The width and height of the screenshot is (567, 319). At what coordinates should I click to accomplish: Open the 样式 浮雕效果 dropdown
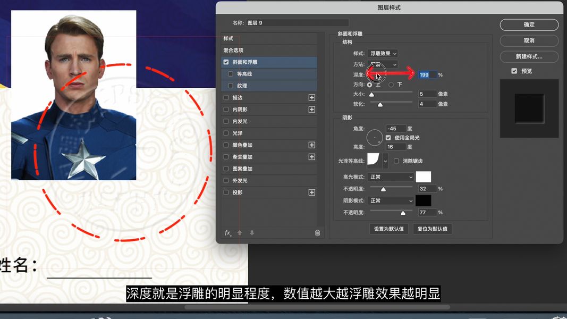pyautogui.click(x=383, y=54)
